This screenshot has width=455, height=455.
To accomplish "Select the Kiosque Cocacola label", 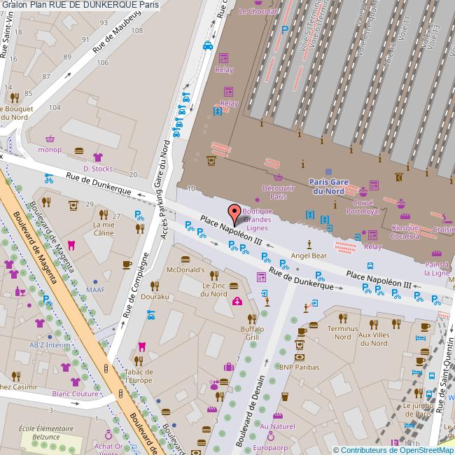I will pos(405,232).
